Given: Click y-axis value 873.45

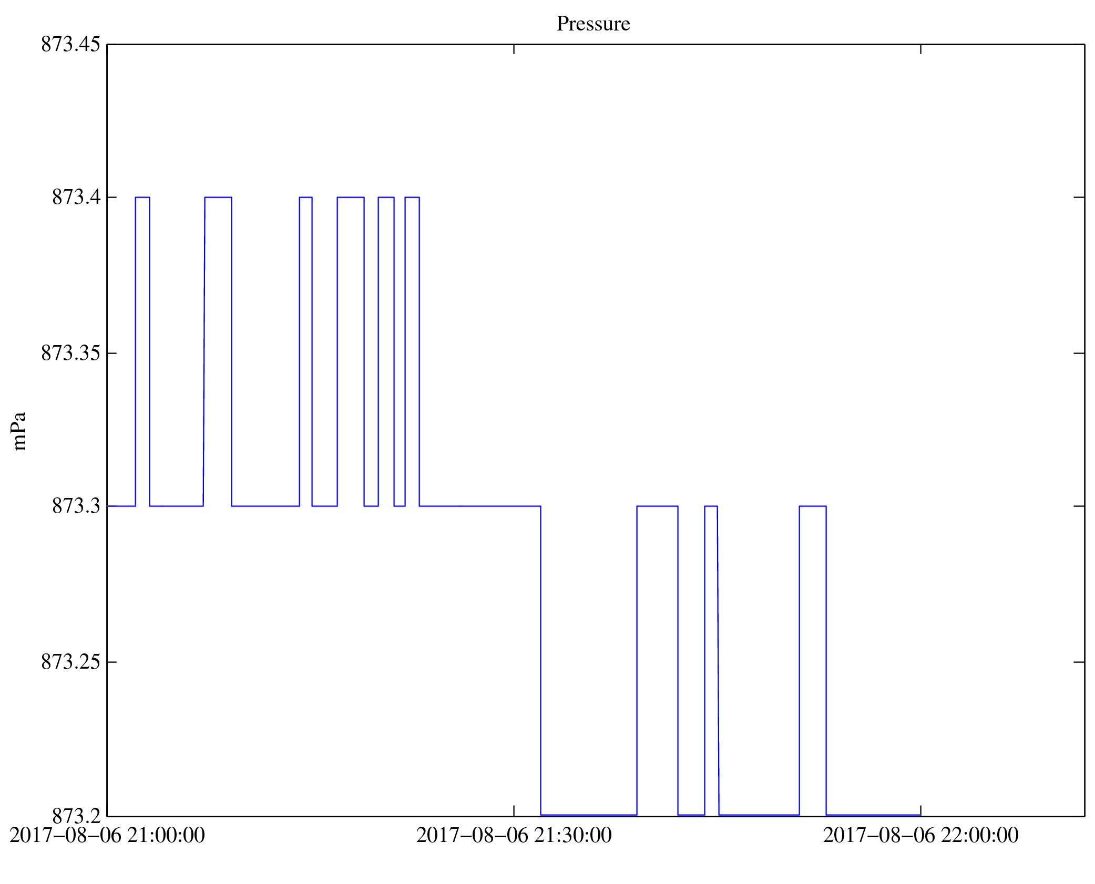Looking at the screenshot, I should 70,44.
